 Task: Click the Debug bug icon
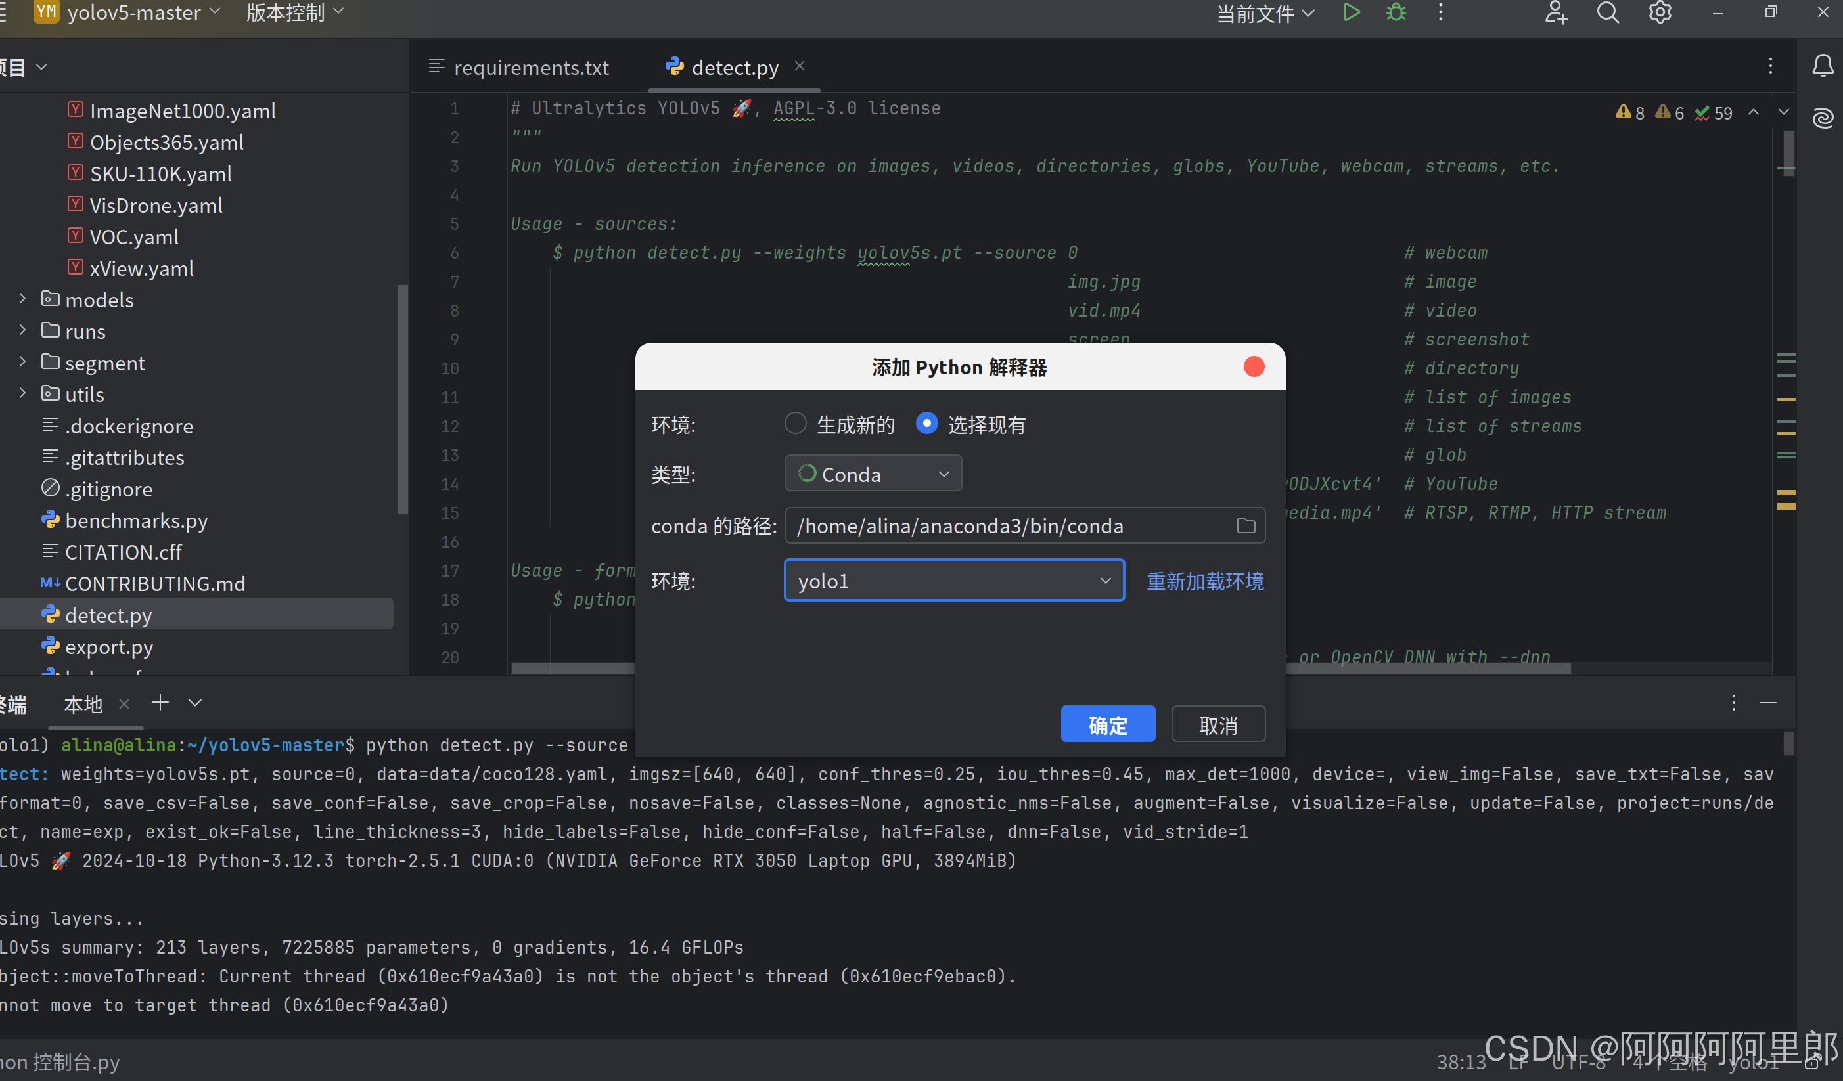point(1396,12)
